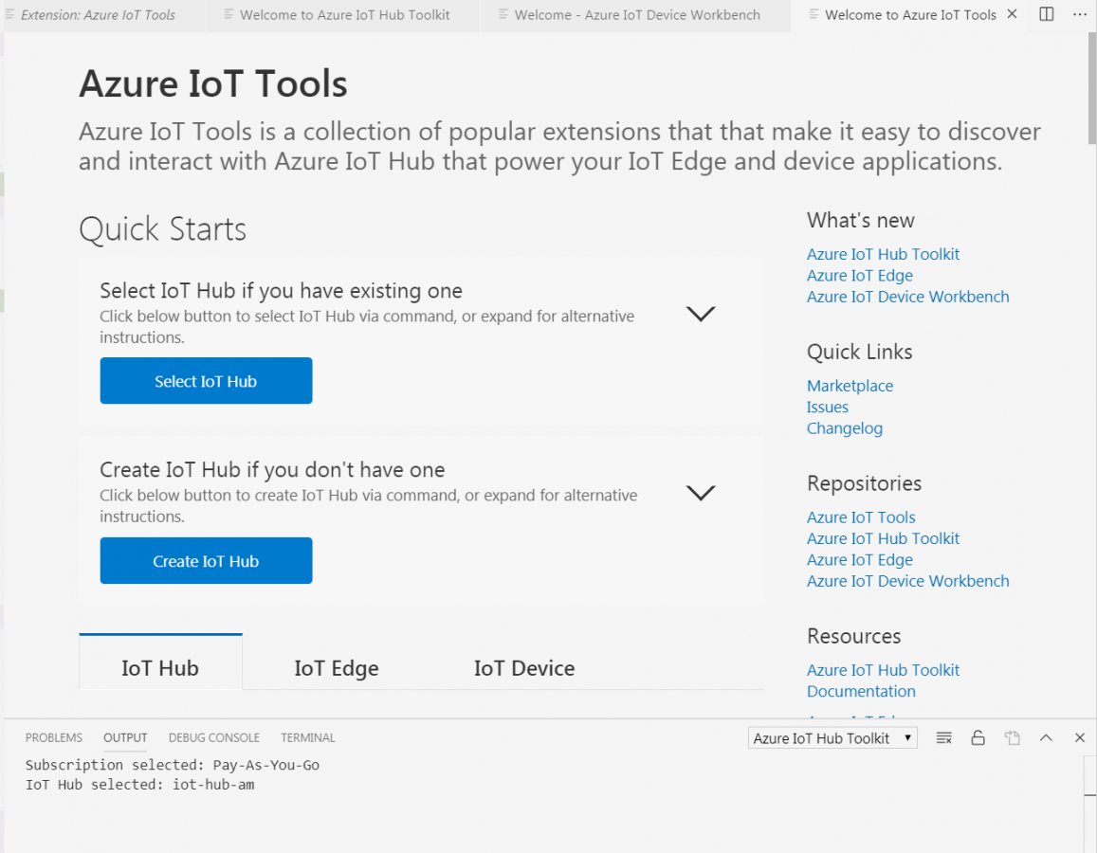
Task: Switch to Welcome to Azure IoT Hub Toolkit tab
Action: [344, 15]
